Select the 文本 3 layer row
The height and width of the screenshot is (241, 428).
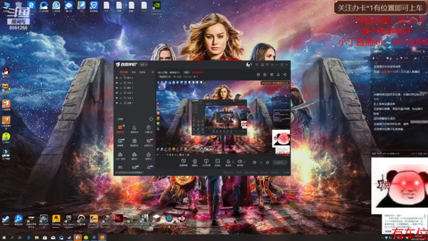pos(135,98)
